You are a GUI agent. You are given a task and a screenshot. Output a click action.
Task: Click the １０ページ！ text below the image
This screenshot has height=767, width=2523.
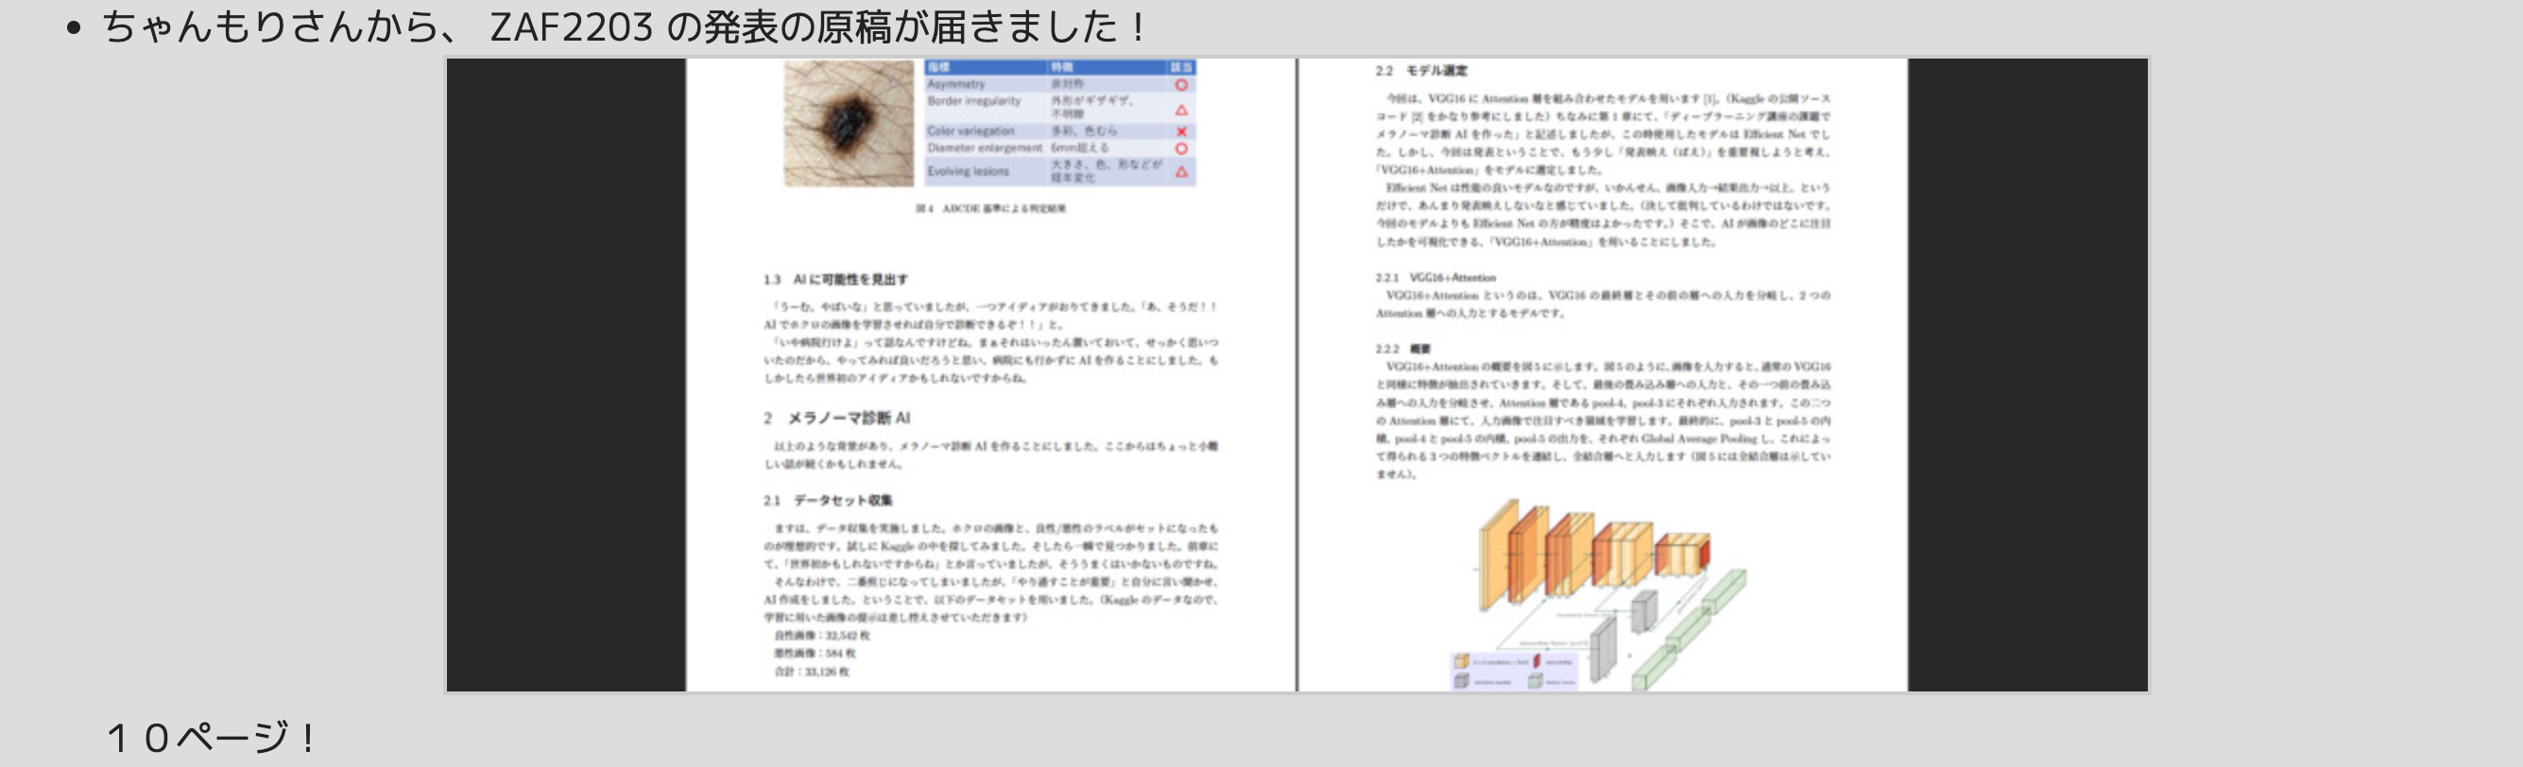click(212, 737)
